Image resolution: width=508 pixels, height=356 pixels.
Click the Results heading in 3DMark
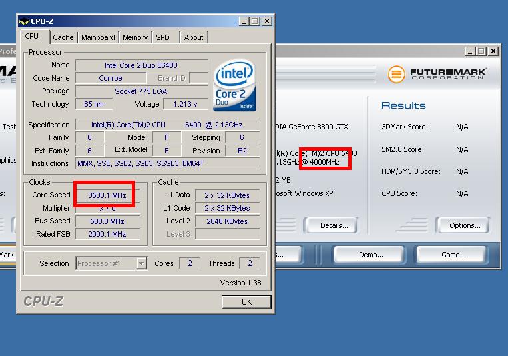pos(403,105)
